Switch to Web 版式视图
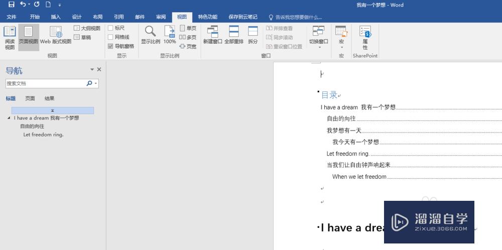This screenshot has height=250, width=502. [56, 35]
